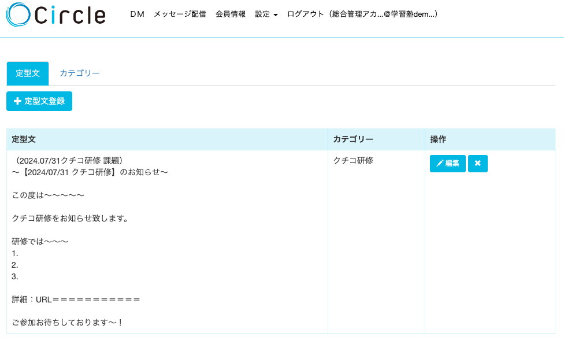564x340 pixels.
Task: Click the 定型文 column header
Action: (23, 139)
